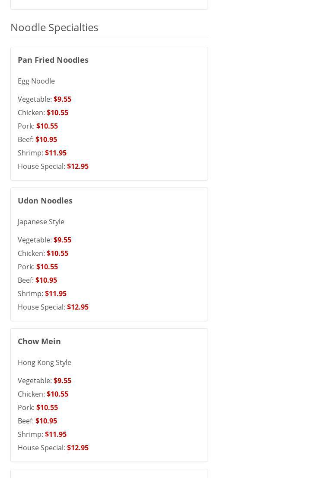Select Udon Noodles House Special $12.95

[x=53, y=307]
